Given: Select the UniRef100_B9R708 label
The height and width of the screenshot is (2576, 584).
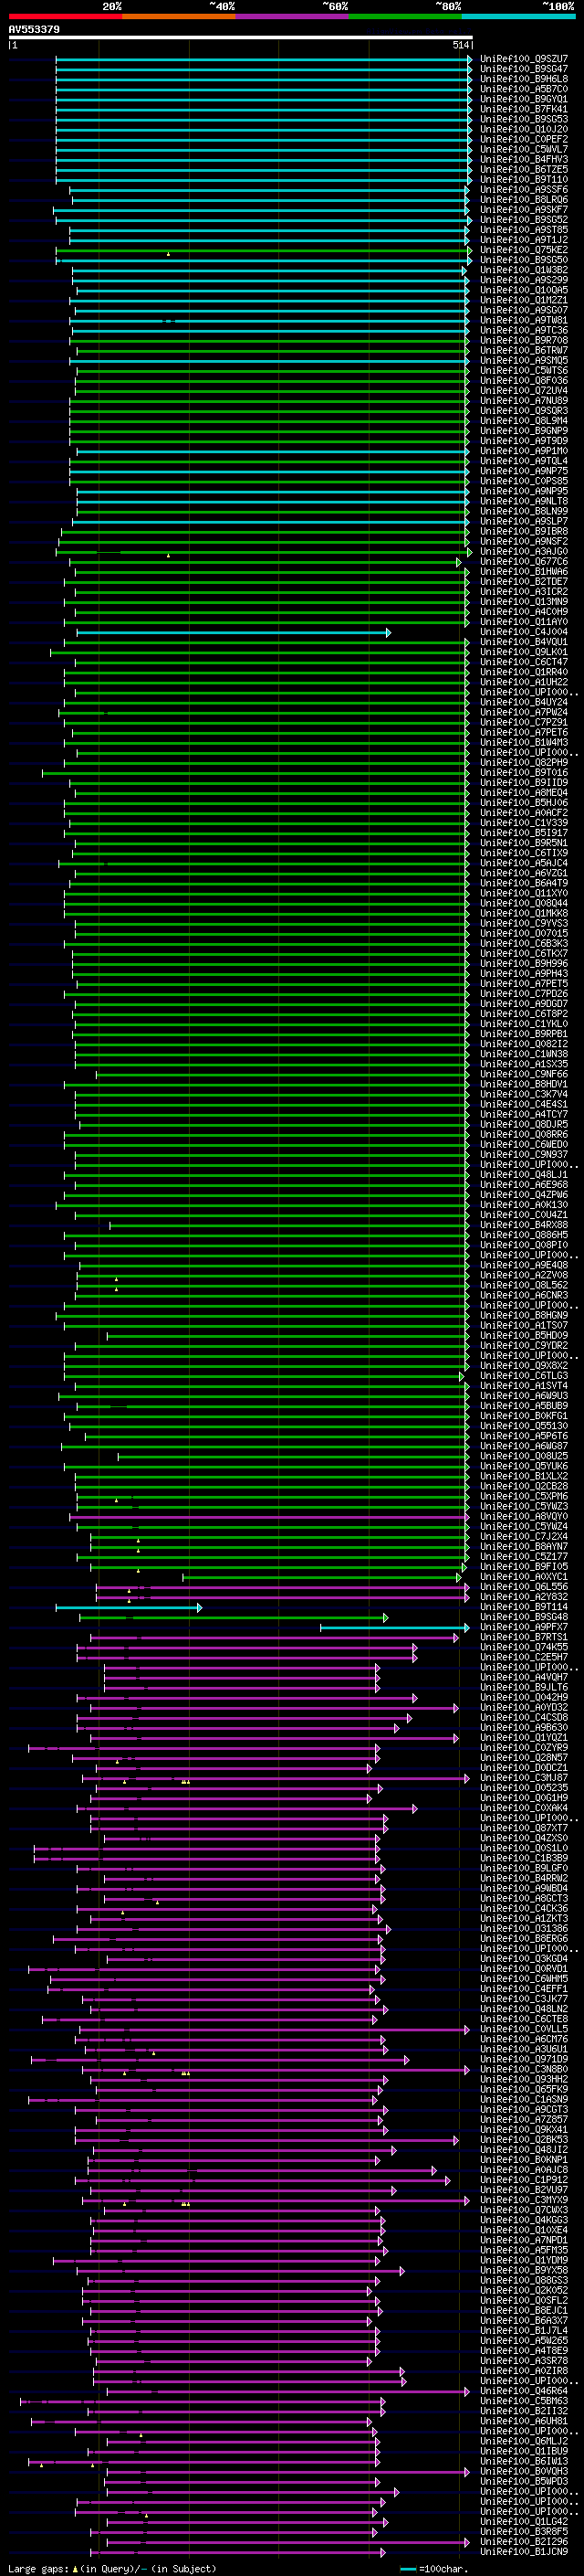Looking at the screenshot, I should coord(523,341).
